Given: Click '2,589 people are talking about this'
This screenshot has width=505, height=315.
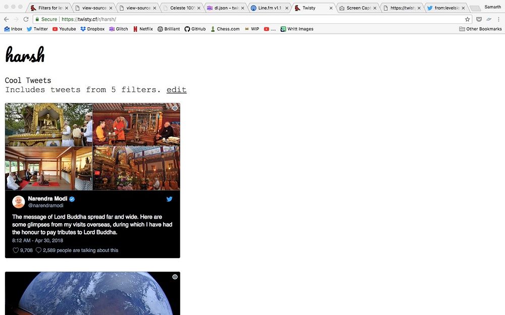Looking at the screenshot, I should tap(80, 250).
